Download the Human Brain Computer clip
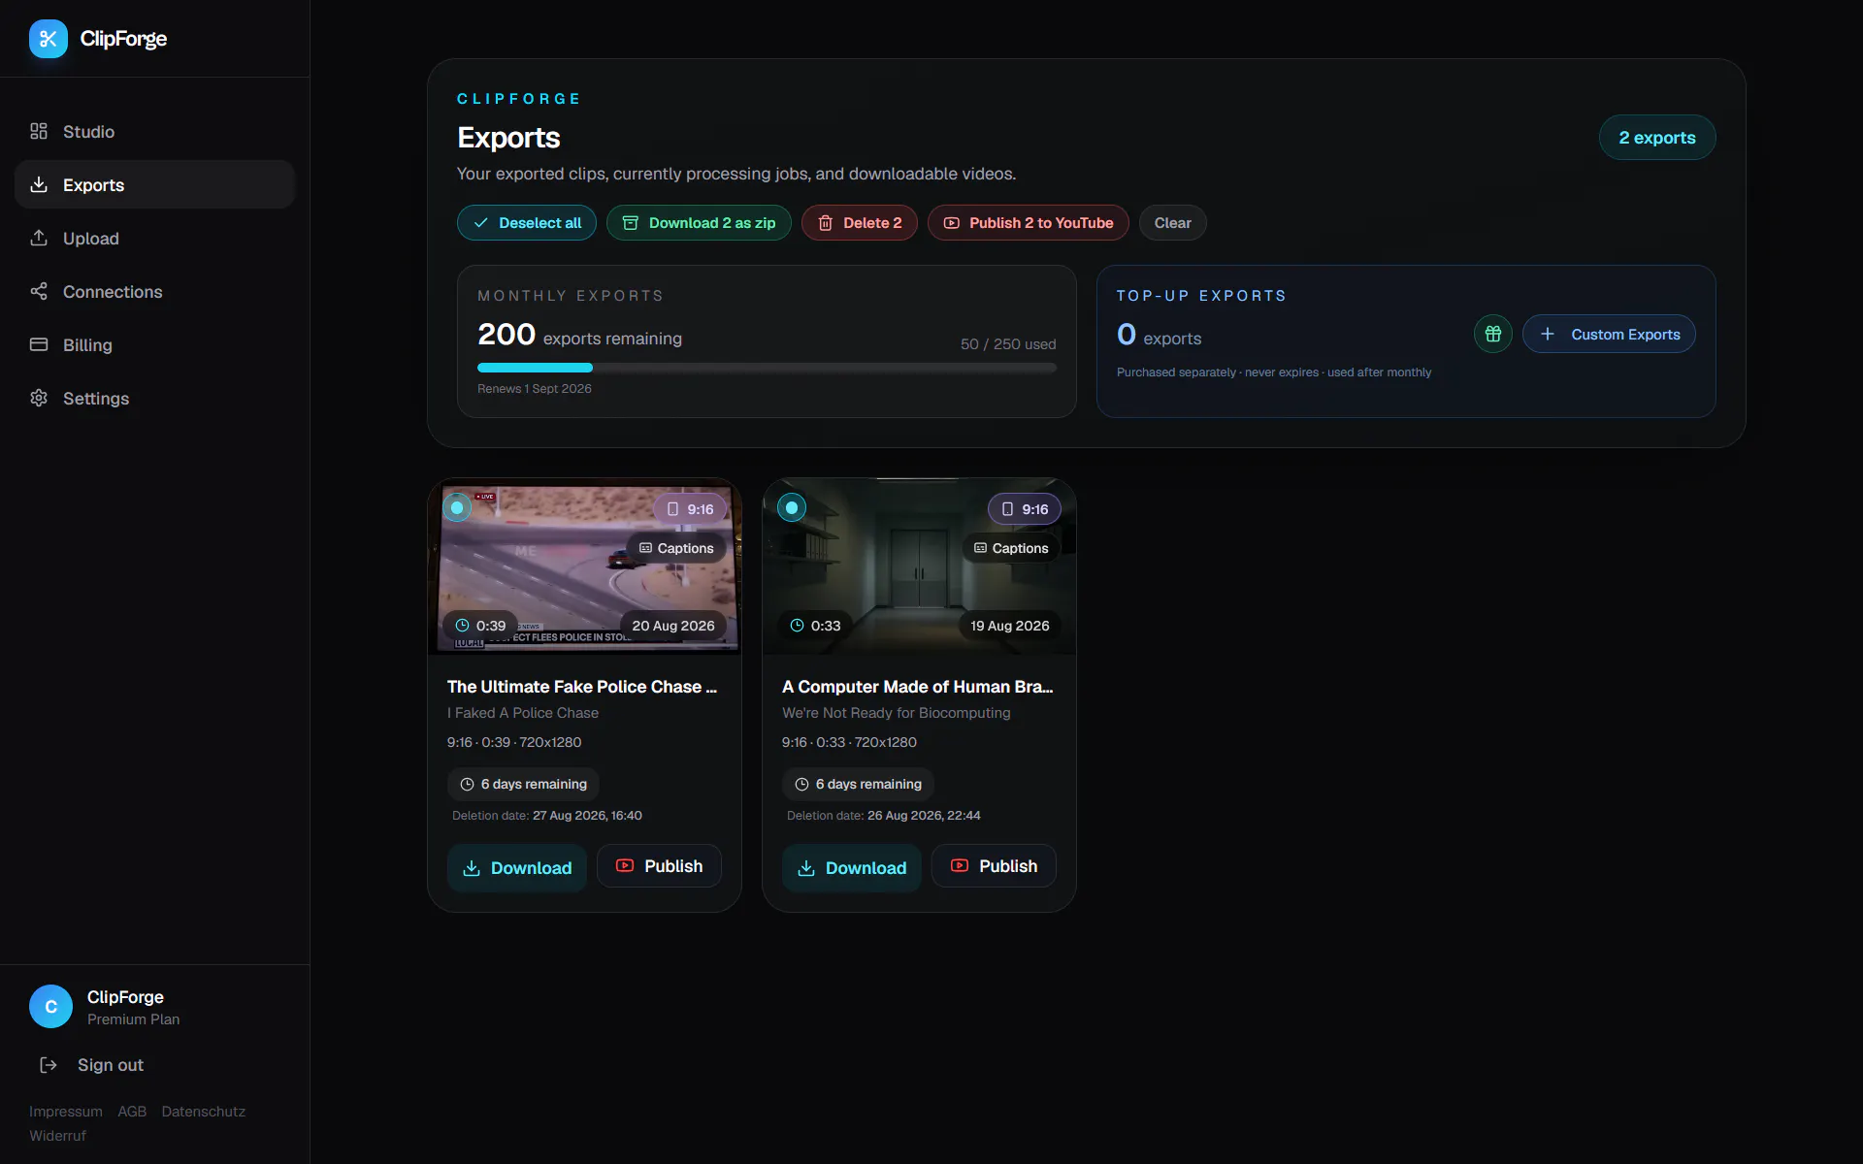1863x1164 pixels. (852, 868)
